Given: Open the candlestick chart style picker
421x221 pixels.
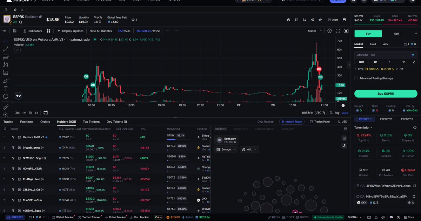Looking at the screenshot, I should click(x=15, y=31).
